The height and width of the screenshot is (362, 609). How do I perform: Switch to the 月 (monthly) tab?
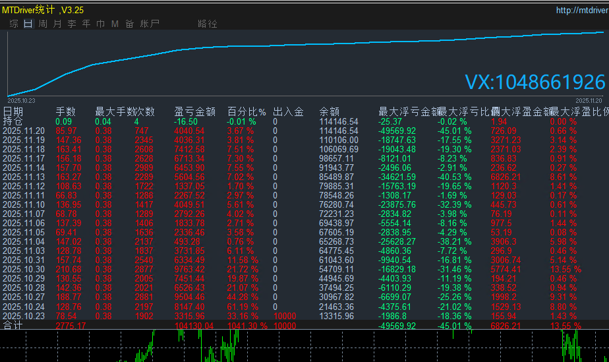coord(57,24)
